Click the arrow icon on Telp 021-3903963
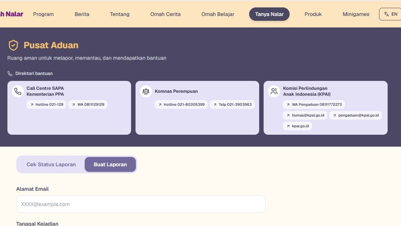This screenshot has width=401, height=226. click(x=215, y=105)
